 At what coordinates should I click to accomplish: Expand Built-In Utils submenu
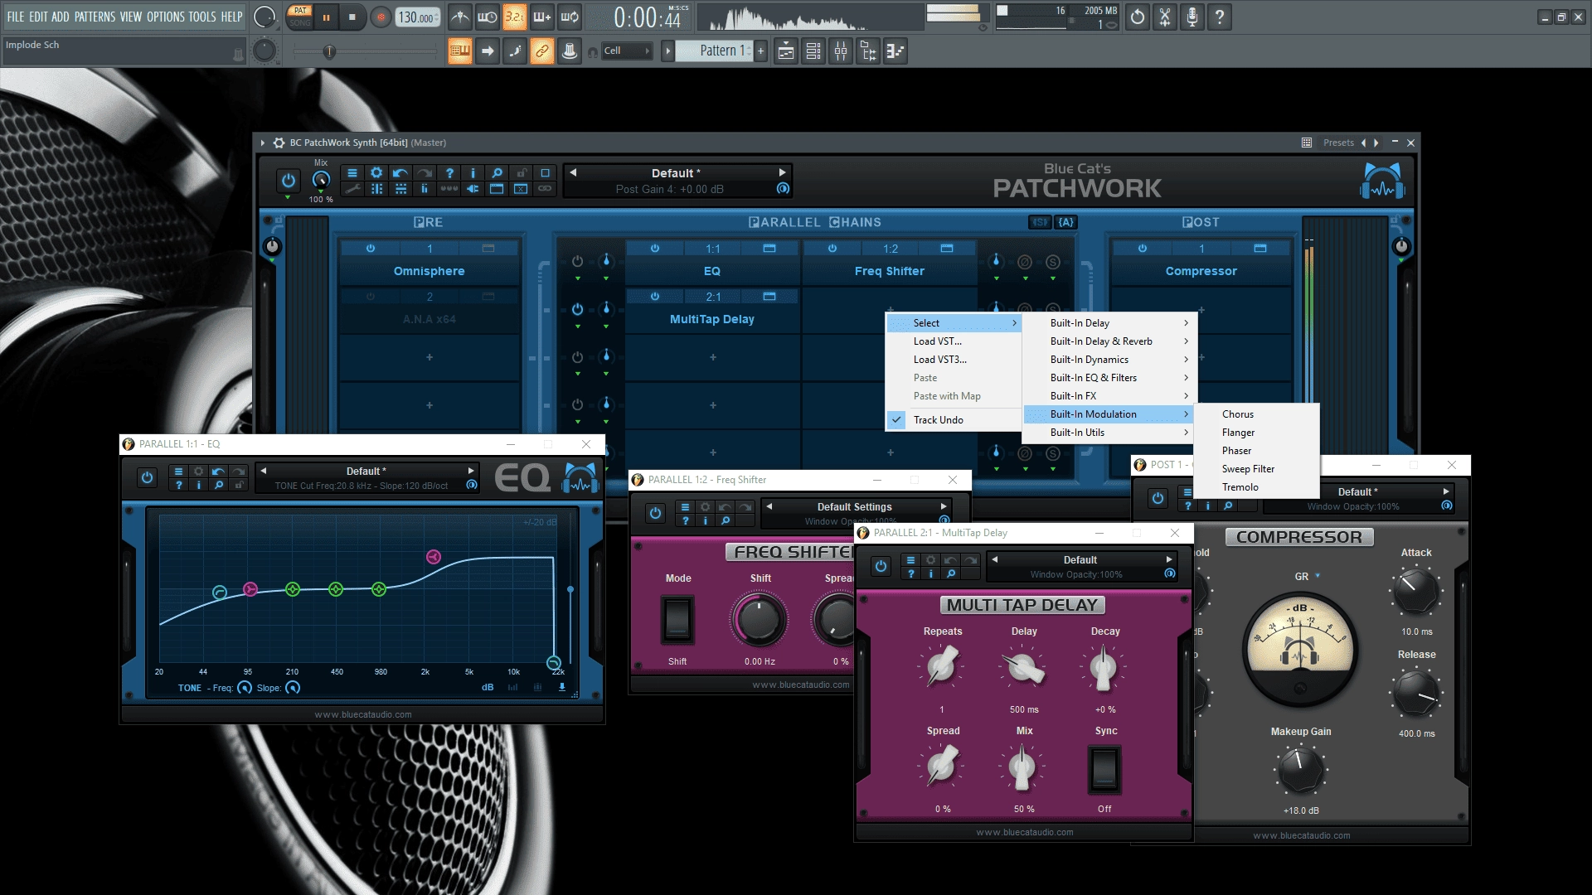pyautogui.click(x=1109, y=433)
